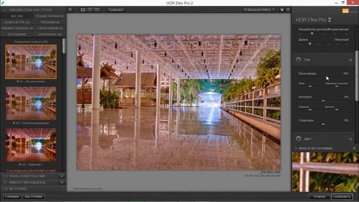Toggle the ТОН section enable icon

click(x=298, y=59)
